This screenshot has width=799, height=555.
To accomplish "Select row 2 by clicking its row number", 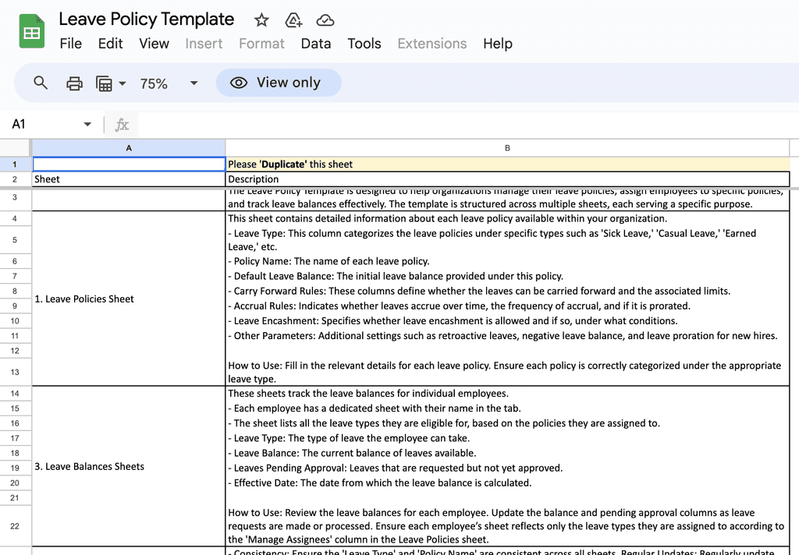I will (16, 179).
